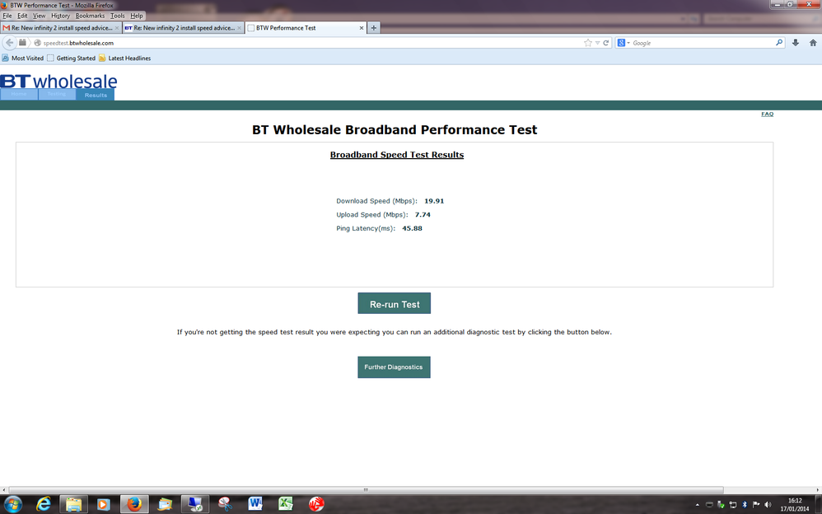Screen dimensions: 822x514
Task: Reload the page with the refresh icon
Action: (606, 43)
